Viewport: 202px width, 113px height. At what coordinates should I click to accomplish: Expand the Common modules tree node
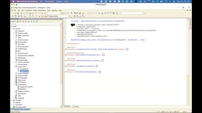14,33
